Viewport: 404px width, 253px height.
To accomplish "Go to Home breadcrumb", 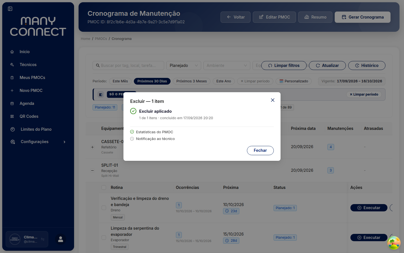I will pyautogui.click(x=86, y=39).
